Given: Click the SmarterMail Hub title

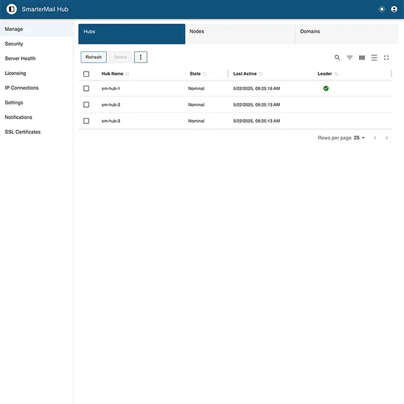Looking at the screenshot, I should (45, 9).
